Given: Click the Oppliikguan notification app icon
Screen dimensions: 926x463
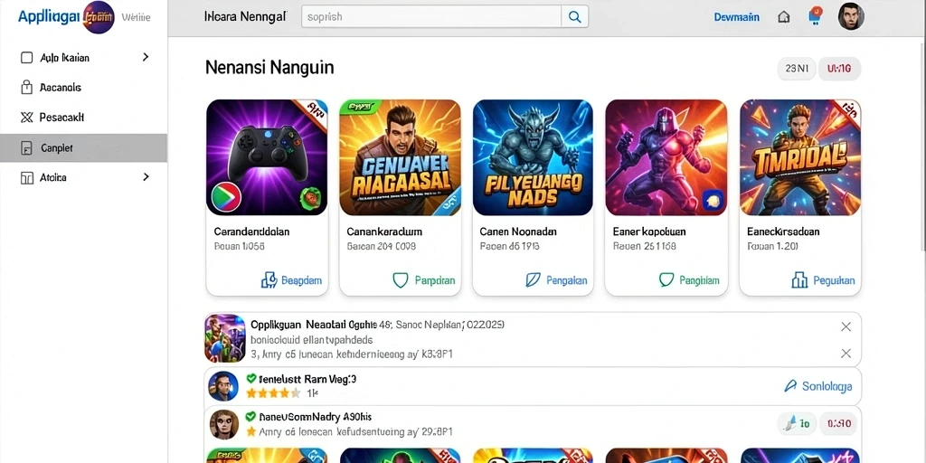Looking at the screenshot, I should [225, 338].
